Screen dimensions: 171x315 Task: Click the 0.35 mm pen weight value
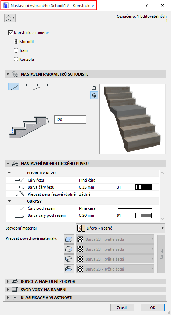pyautogui.click(x=87, y=187)
